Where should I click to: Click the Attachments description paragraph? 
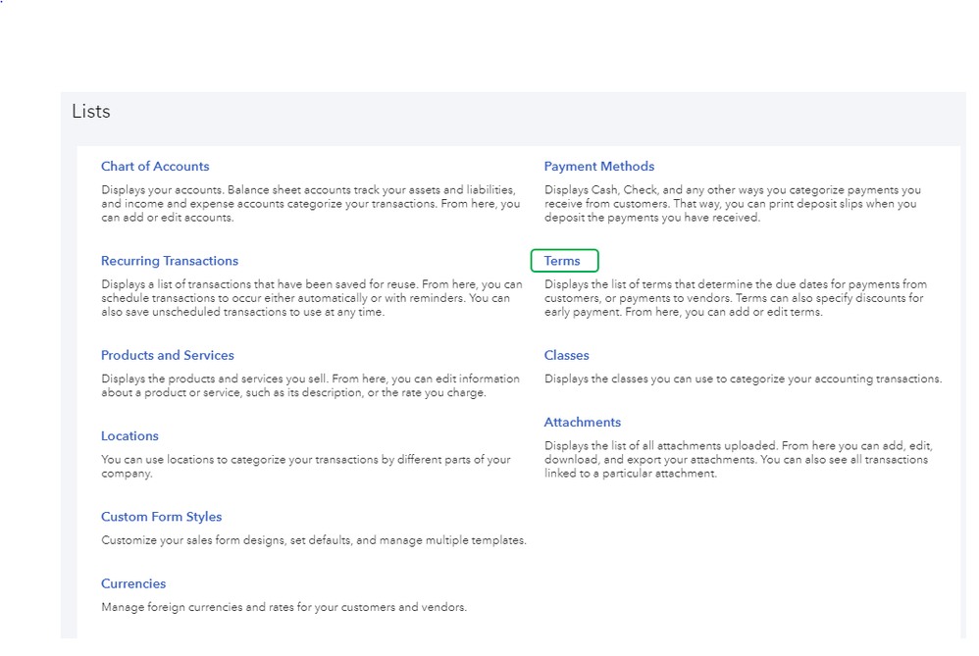point(736,459)
